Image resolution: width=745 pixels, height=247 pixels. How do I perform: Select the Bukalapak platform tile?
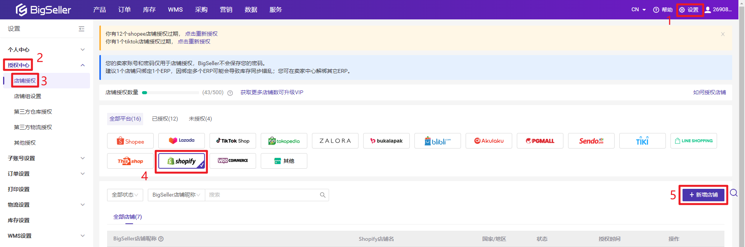click(386, 141)
